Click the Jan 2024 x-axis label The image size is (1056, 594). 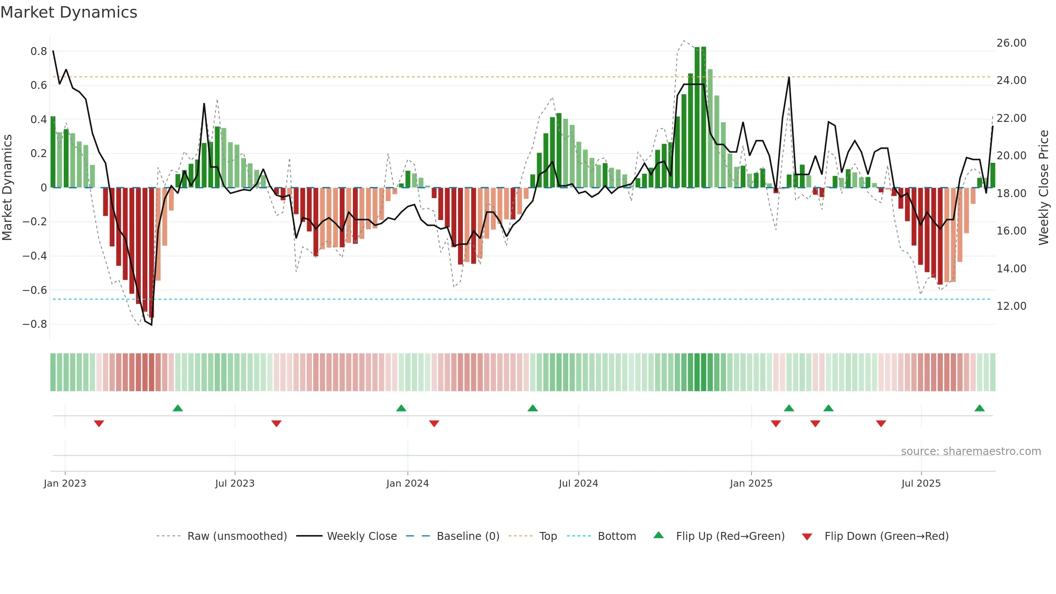pyautogui.click(x=408, y=483)
